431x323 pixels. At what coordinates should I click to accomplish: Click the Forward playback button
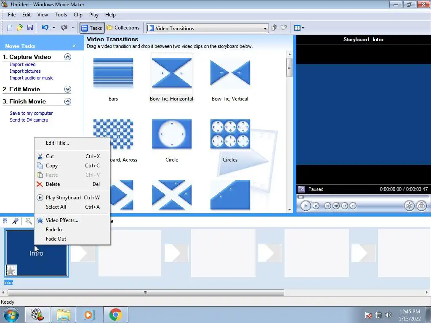click(x=353, y=206)
